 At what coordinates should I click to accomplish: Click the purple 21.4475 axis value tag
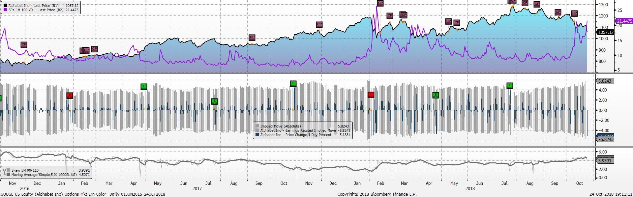click(x=624, y=21)
